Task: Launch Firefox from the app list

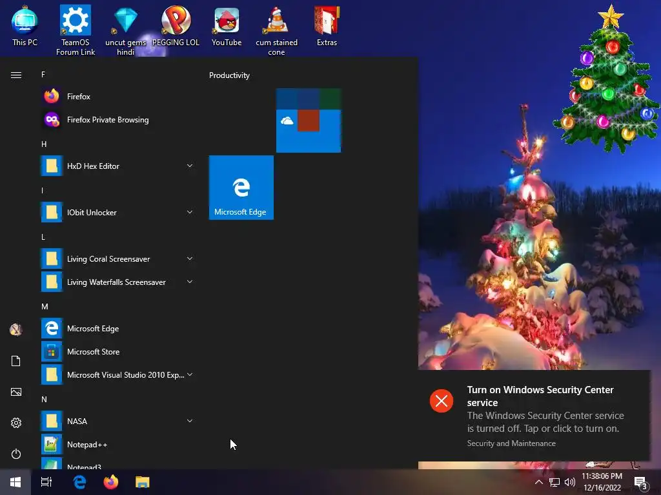Action: [x=117, y=97]
